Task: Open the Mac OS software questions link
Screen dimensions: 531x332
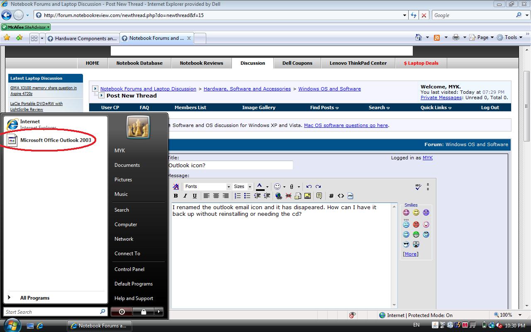Action: [346, 125]
